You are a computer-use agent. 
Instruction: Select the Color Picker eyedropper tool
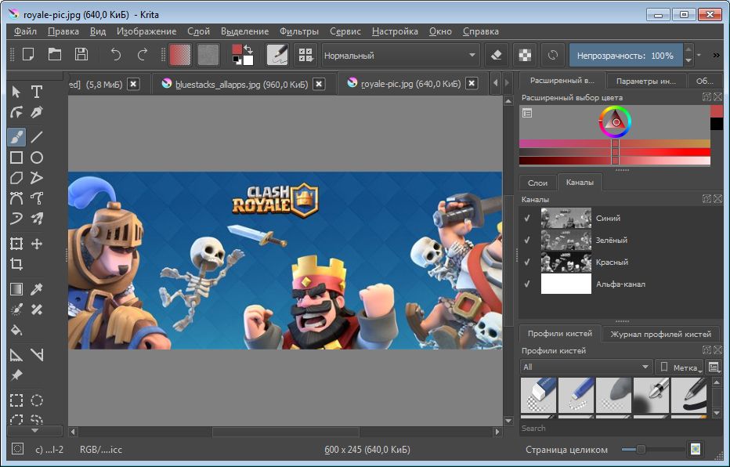click(37, 289)
